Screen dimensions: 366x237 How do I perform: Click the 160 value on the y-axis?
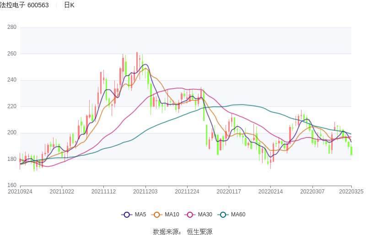point(12,186)
